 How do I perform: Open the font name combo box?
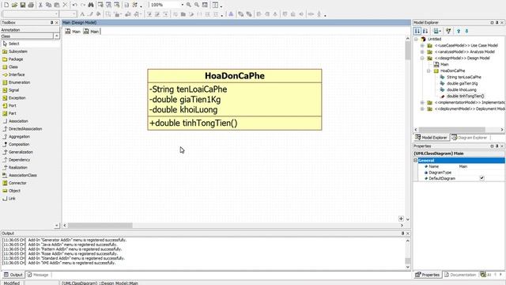31,14
